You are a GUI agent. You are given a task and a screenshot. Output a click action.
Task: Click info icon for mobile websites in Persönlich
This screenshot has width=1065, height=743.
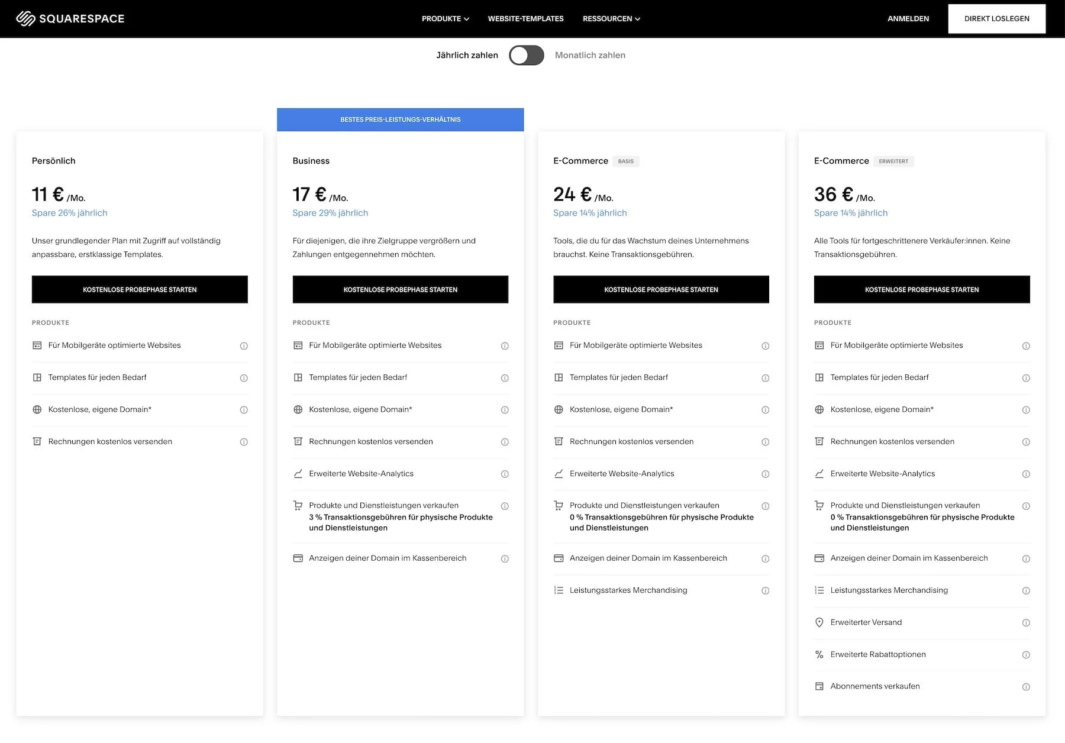point(244,346)
